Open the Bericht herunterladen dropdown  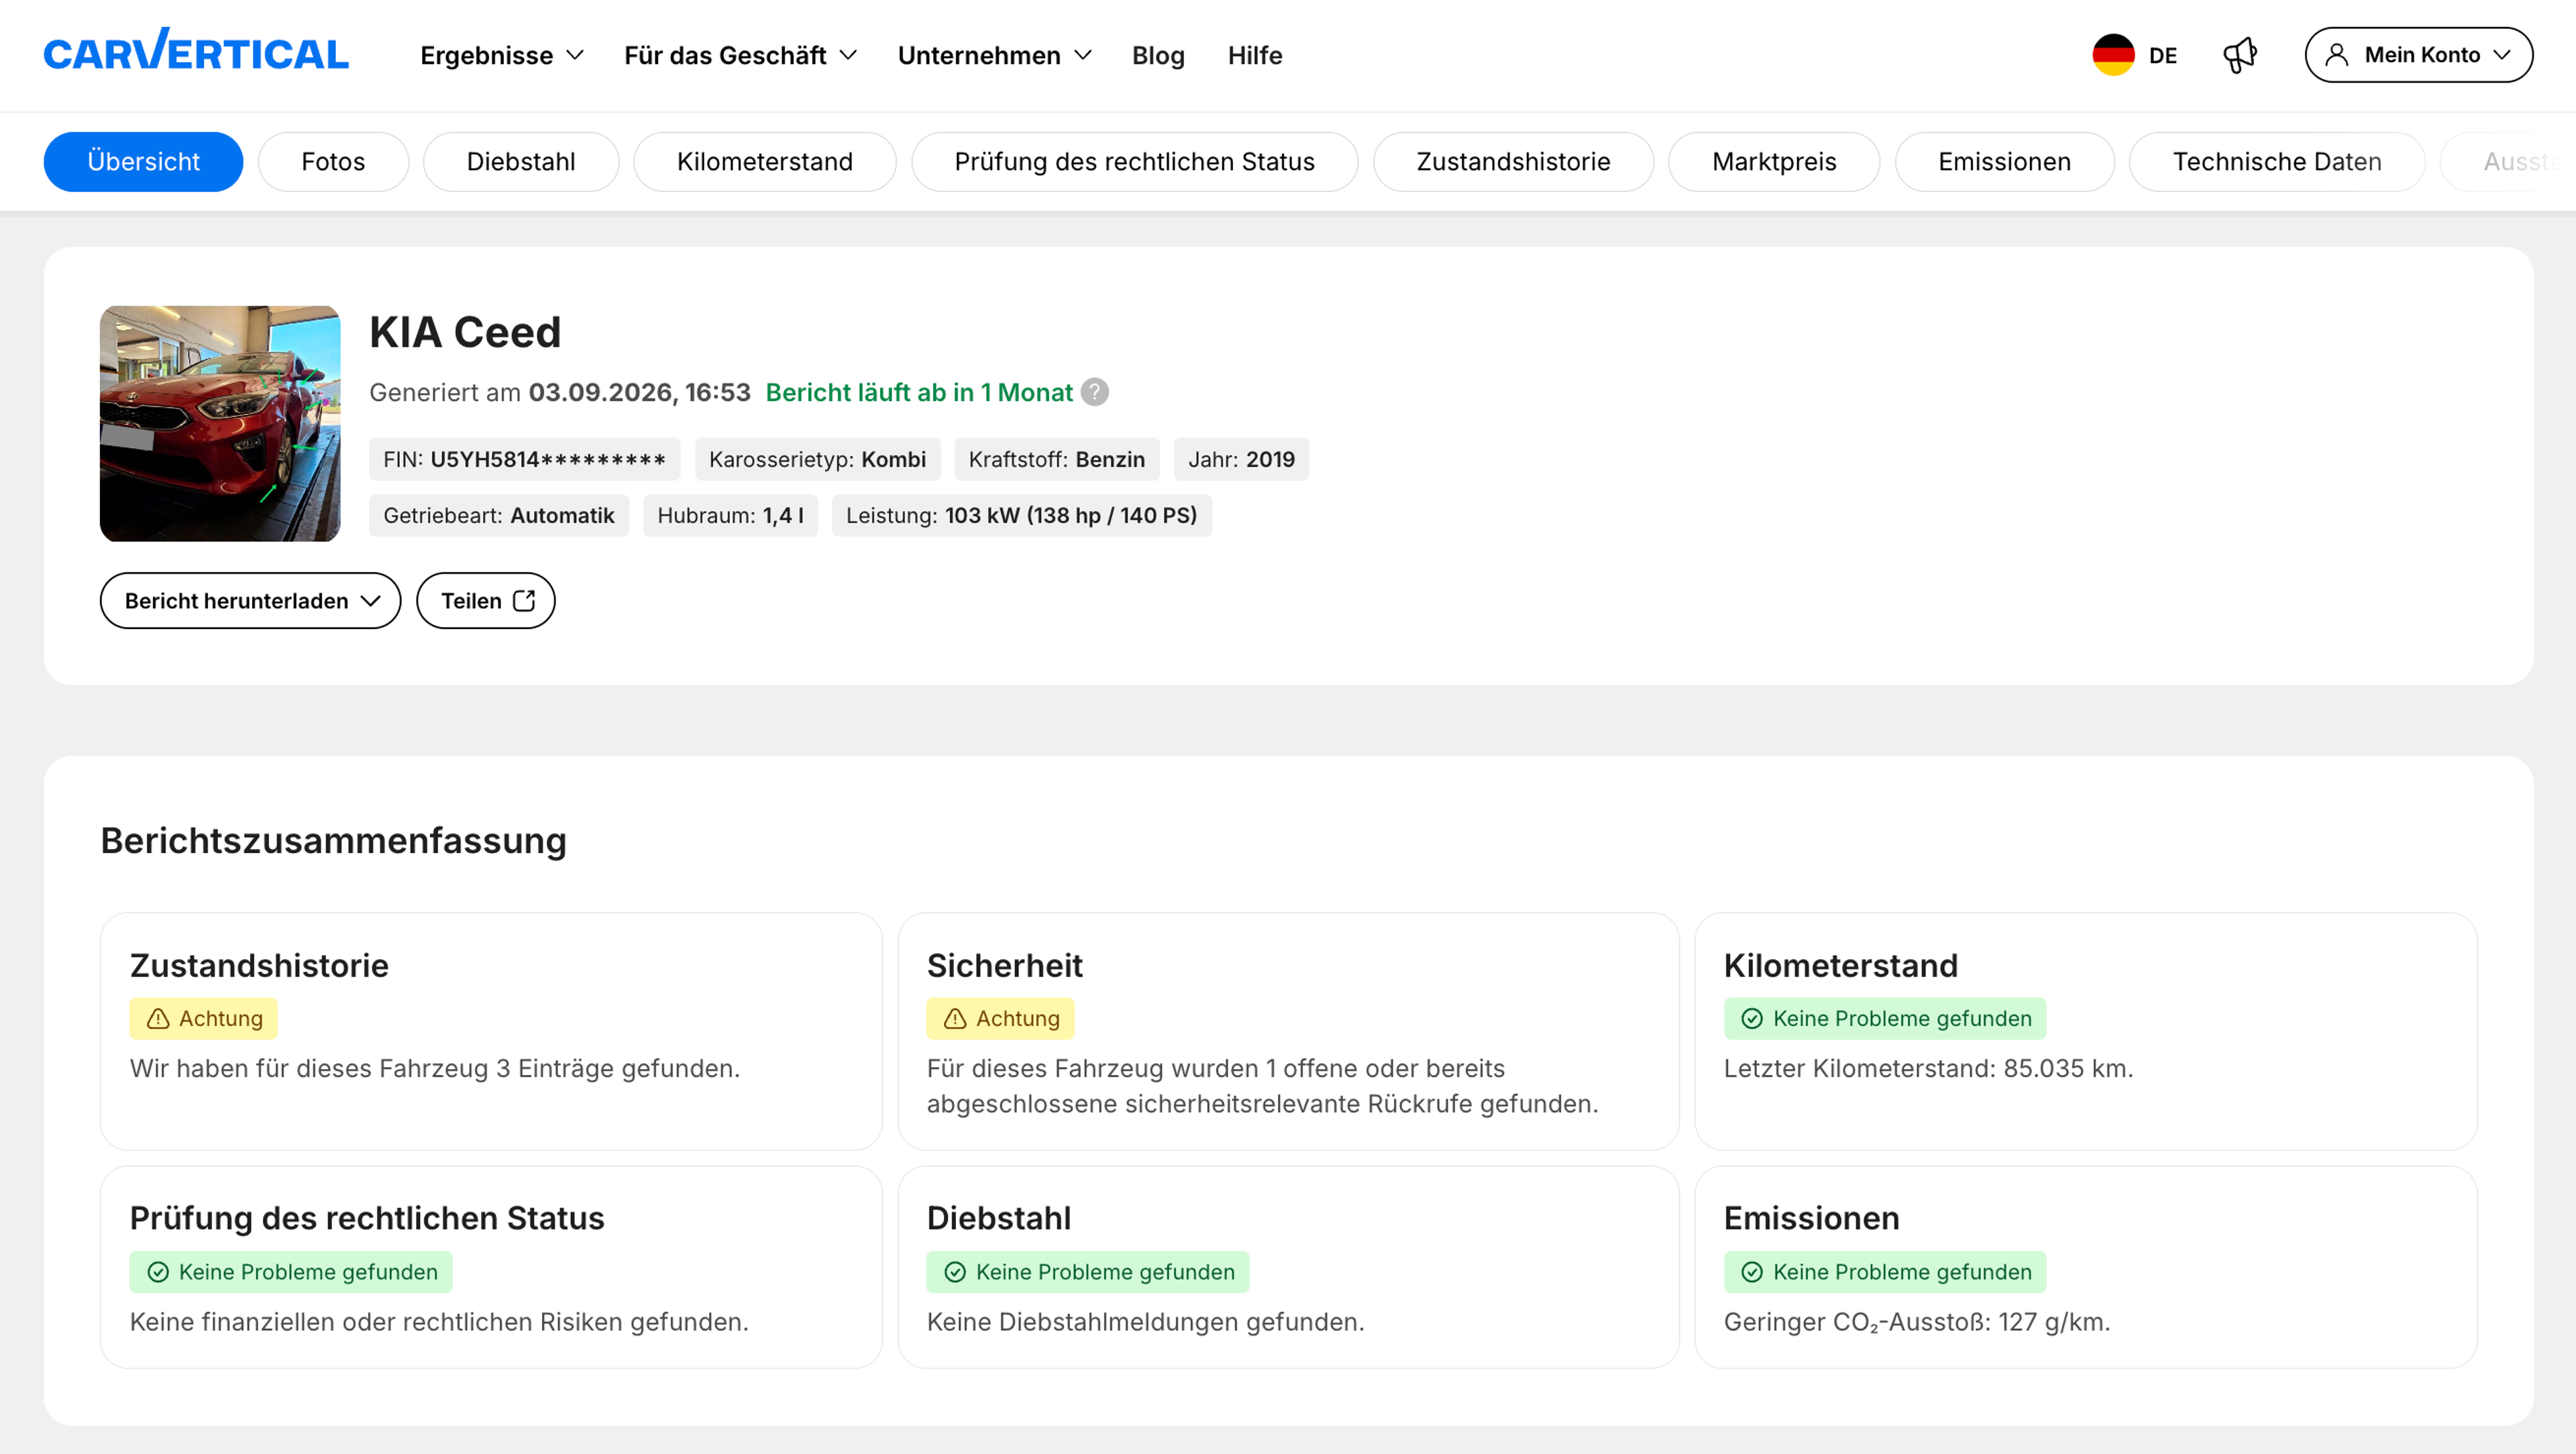(x=250, y=601)
